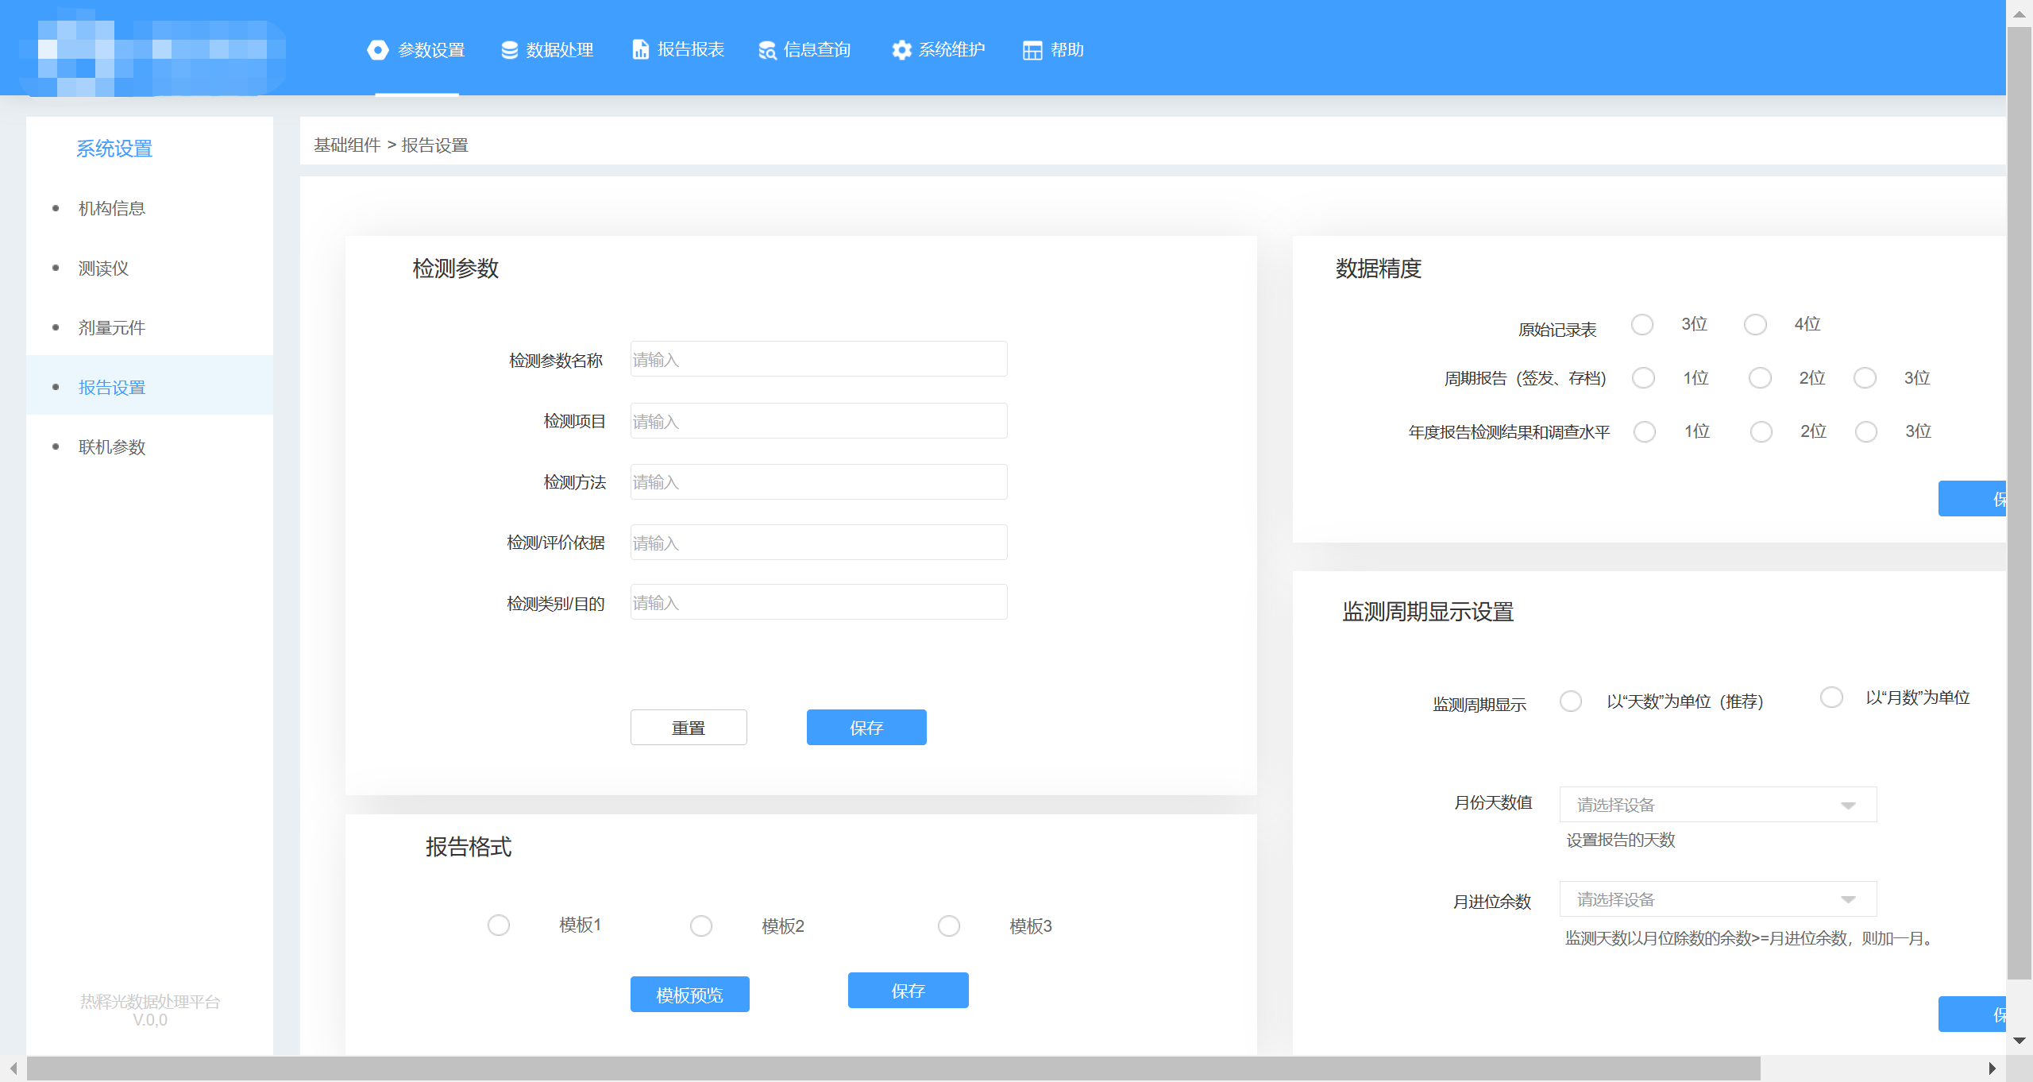
Task: Click 保存 under 检测参数 form
Action: pos(866,728)
